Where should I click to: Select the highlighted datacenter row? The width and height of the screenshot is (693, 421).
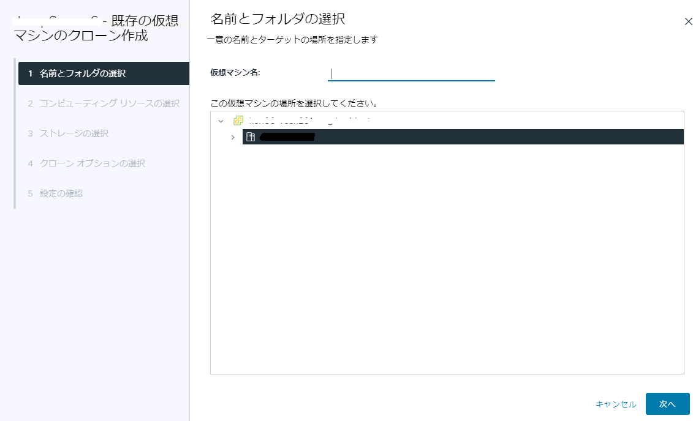[x=463, y=137]
